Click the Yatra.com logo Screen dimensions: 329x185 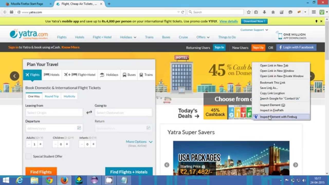[x=29, y=34]
